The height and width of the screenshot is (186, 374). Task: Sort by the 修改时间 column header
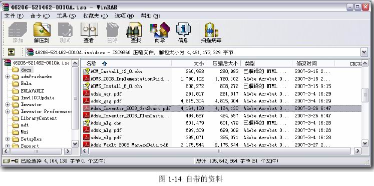(x=313, y=63)
